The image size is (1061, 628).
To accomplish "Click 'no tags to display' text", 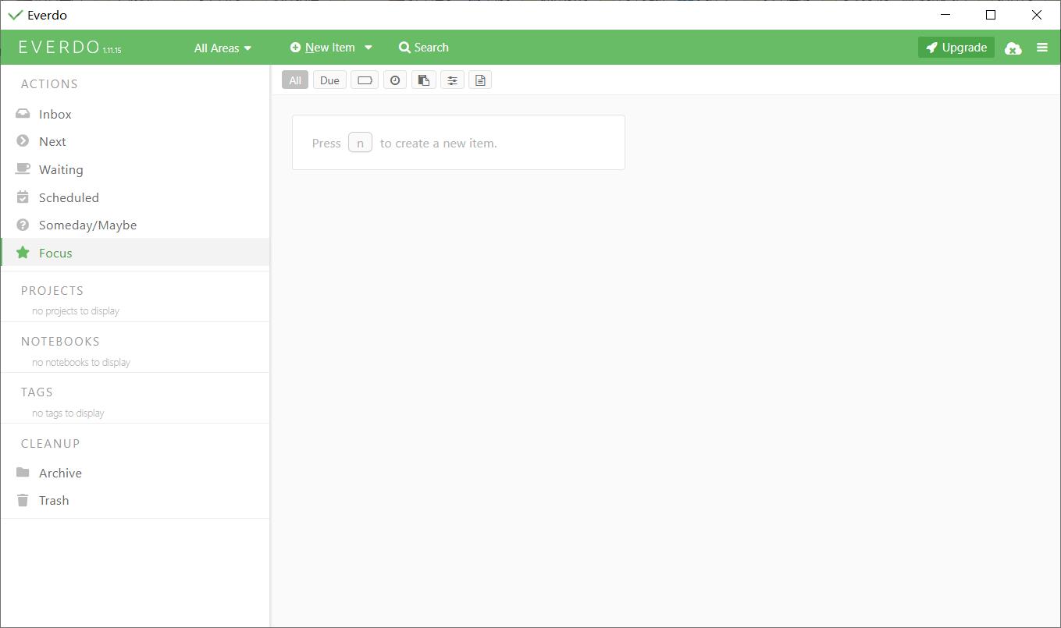I will pyautogui.click(x=68, y=413).
